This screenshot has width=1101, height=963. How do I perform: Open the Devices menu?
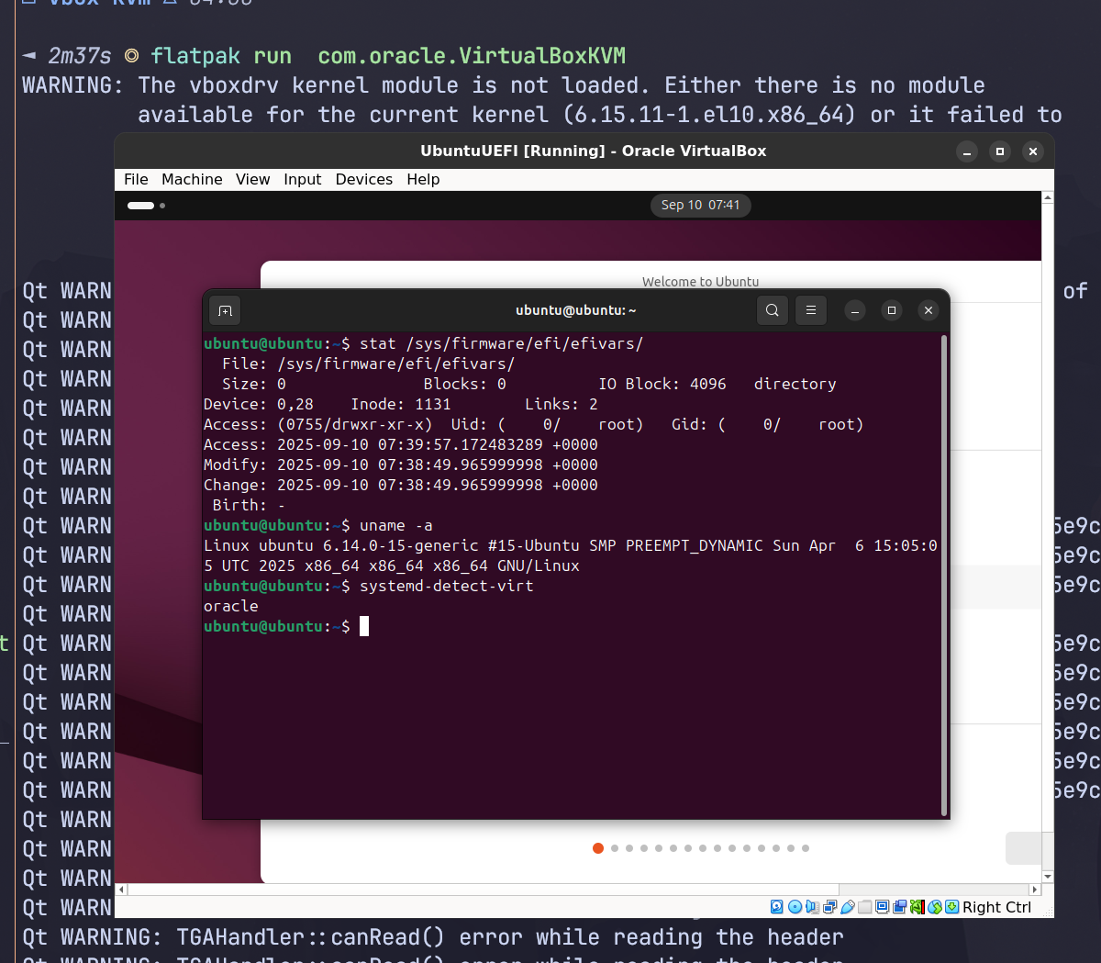pyautogui.click(x=363, y=179)
